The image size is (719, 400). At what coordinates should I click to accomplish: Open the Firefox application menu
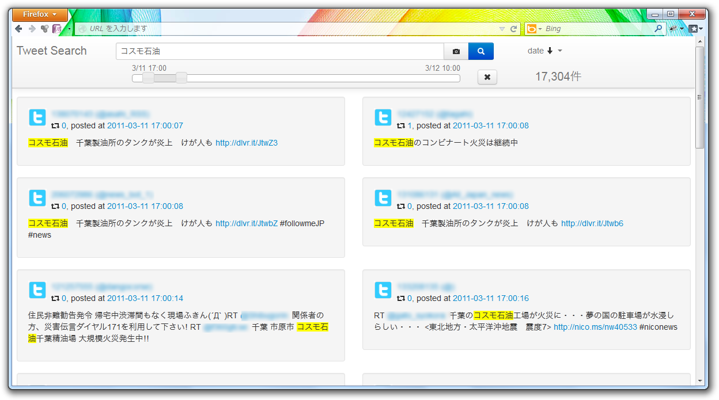point(40,14)
